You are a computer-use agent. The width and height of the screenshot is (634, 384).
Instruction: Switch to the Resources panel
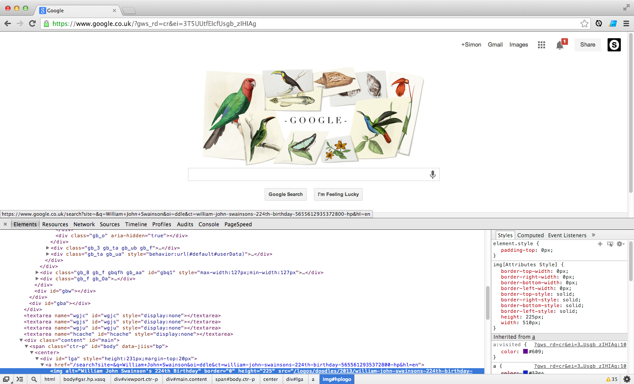pyautogui.click(x=55, y=224)
